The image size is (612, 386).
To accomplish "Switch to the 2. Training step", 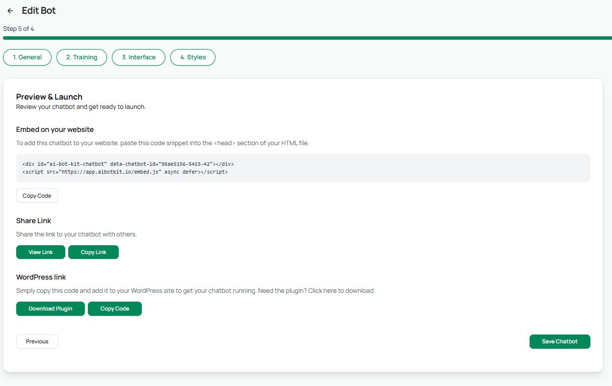I will [81, 57].
